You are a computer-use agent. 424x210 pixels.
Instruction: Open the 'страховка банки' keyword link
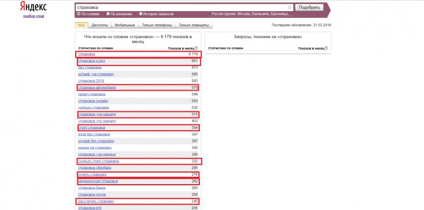click(92, 188)
